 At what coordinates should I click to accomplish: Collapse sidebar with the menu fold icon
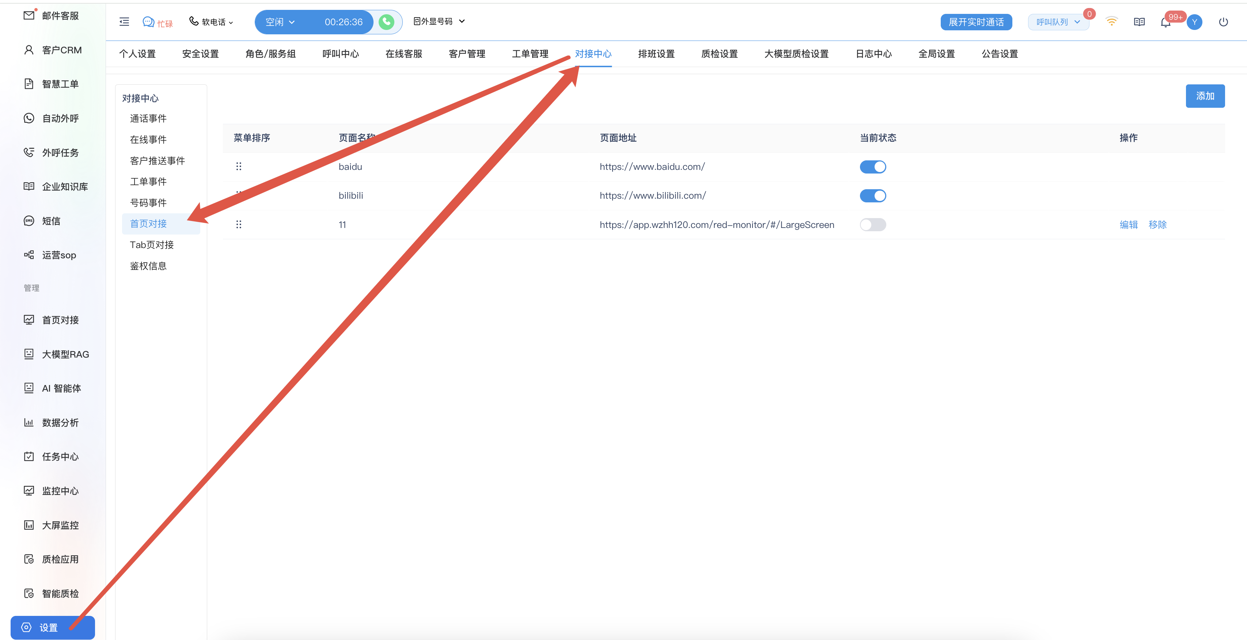click(124, 22)
